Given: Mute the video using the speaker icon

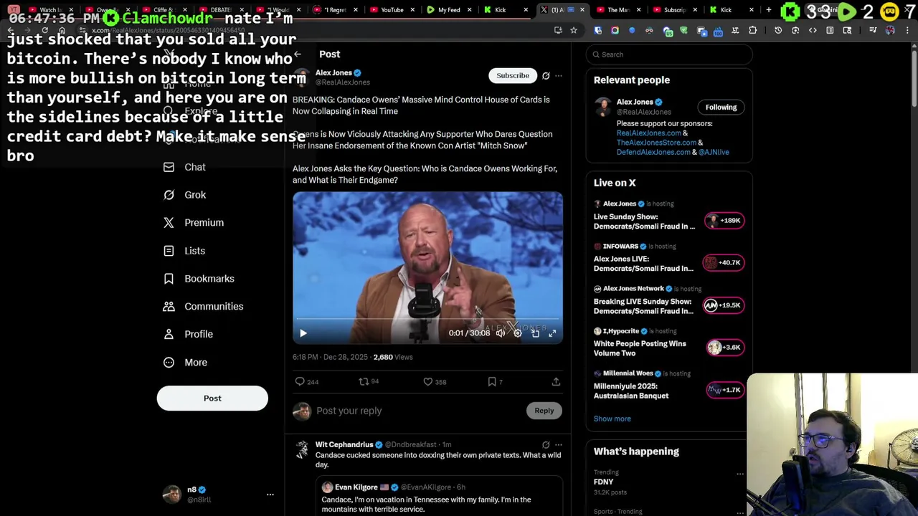Looking at the screenshot, I should click(x=500, y=333).
